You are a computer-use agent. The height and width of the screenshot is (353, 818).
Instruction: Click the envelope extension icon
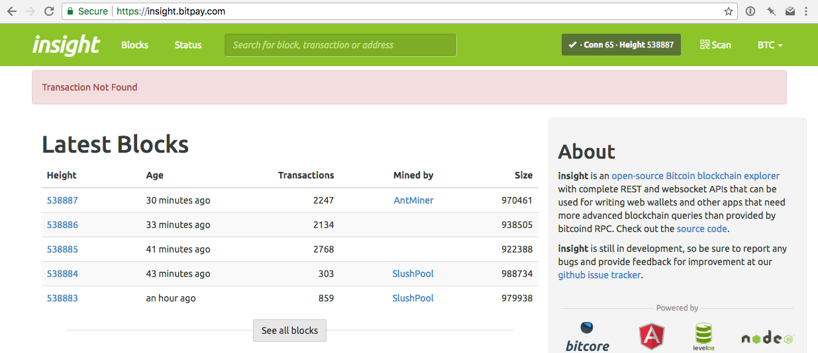[790, 11]
